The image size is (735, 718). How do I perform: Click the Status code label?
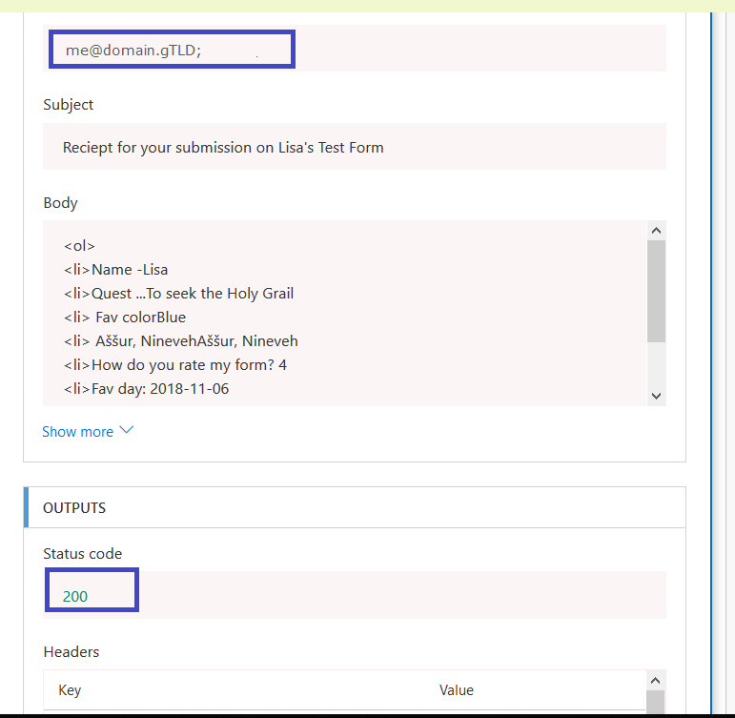click(x=83, y=553)
